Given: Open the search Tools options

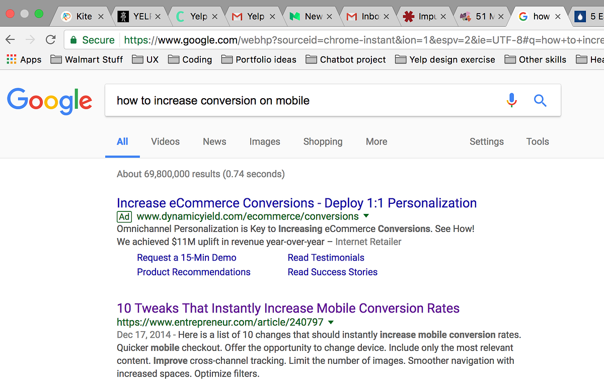Looking at the screenshot, I should point(538,142).
